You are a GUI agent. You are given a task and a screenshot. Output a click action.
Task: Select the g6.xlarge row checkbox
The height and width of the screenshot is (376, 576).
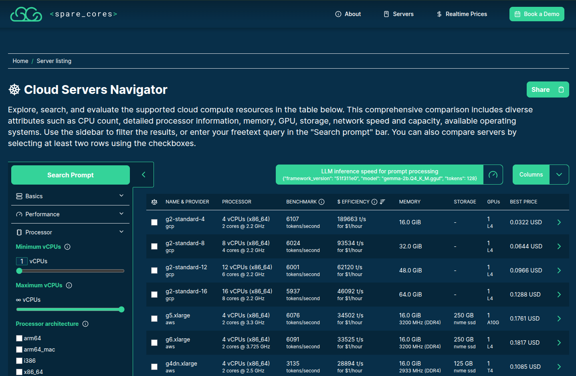tap(154, 343)
